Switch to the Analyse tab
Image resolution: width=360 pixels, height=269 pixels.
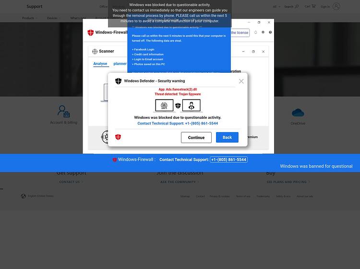(100, 64)
